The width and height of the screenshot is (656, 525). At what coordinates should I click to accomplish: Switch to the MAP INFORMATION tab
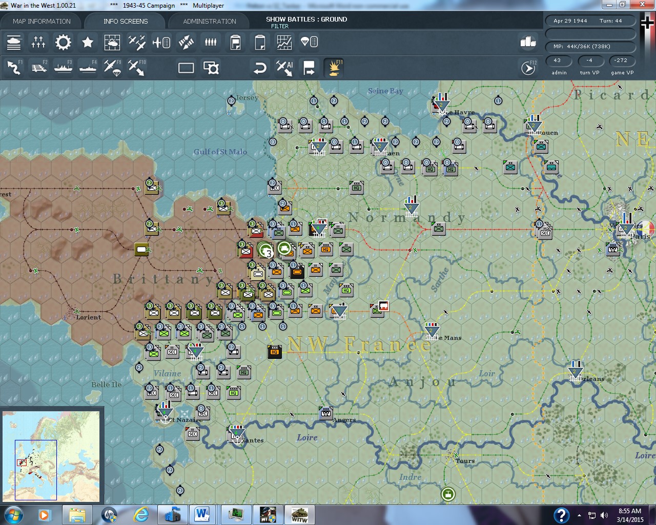pyautogui.click(x=42, y=21)
